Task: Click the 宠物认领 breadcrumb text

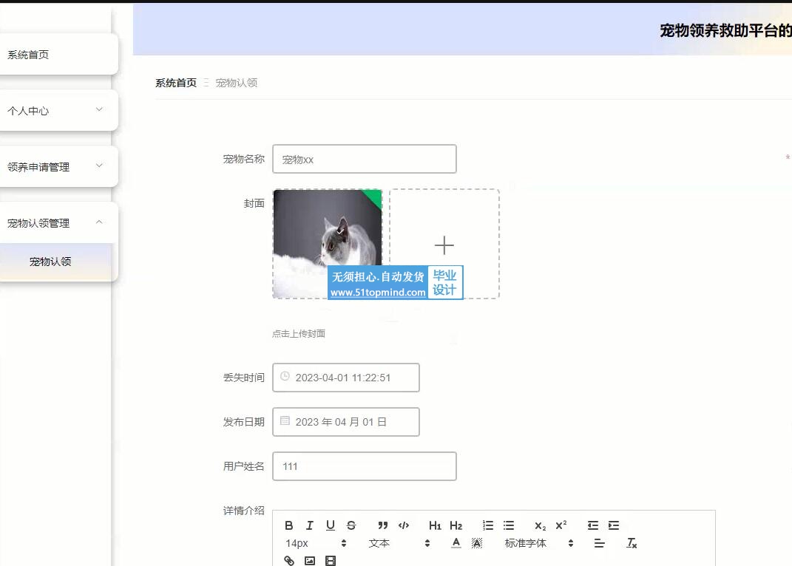Action: tap(237, 83)
